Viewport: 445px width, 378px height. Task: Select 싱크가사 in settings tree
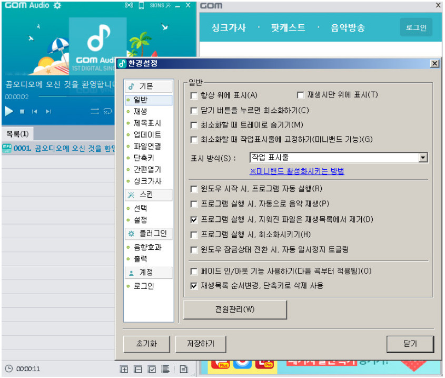coord(149,181)
